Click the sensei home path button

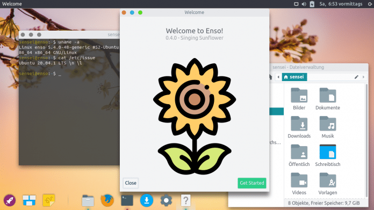click(294, 77)
